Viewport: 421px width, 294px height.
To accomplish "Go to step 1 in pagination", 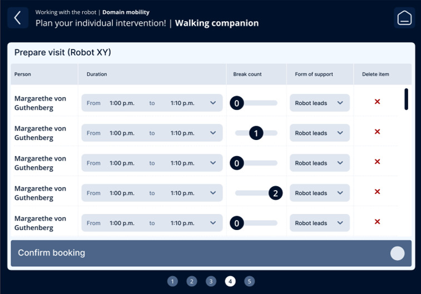I will click(x=172, y=281).
